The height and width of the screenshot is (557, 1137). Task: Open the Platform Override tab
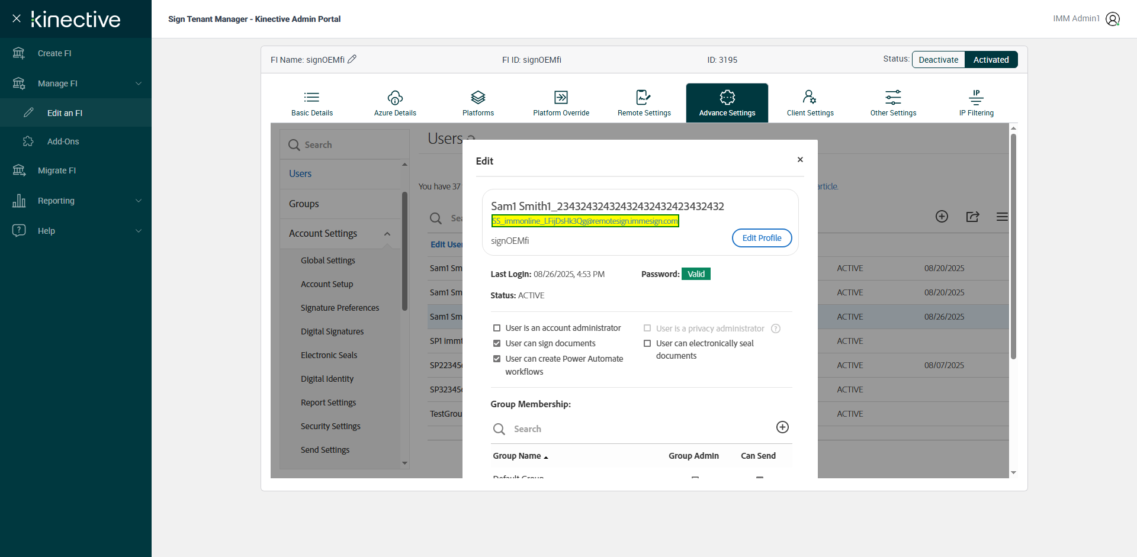point(561,103)
